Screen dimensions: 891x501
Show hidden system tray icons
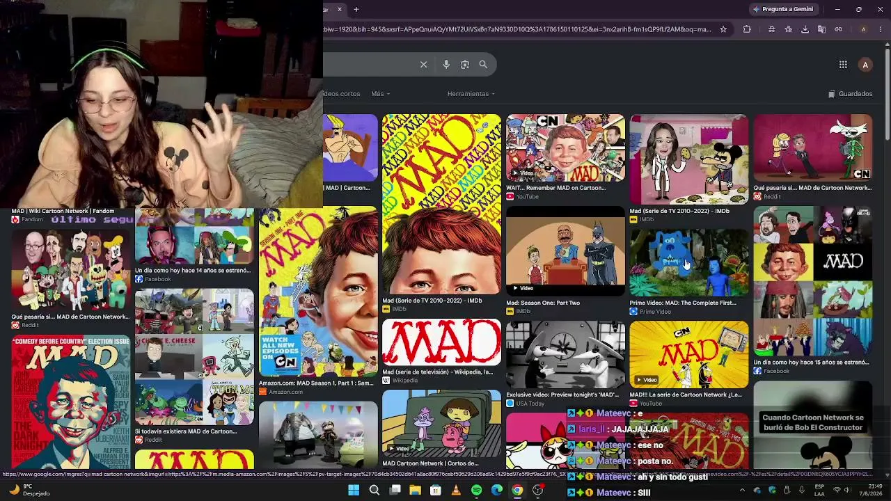pos(742,490)
